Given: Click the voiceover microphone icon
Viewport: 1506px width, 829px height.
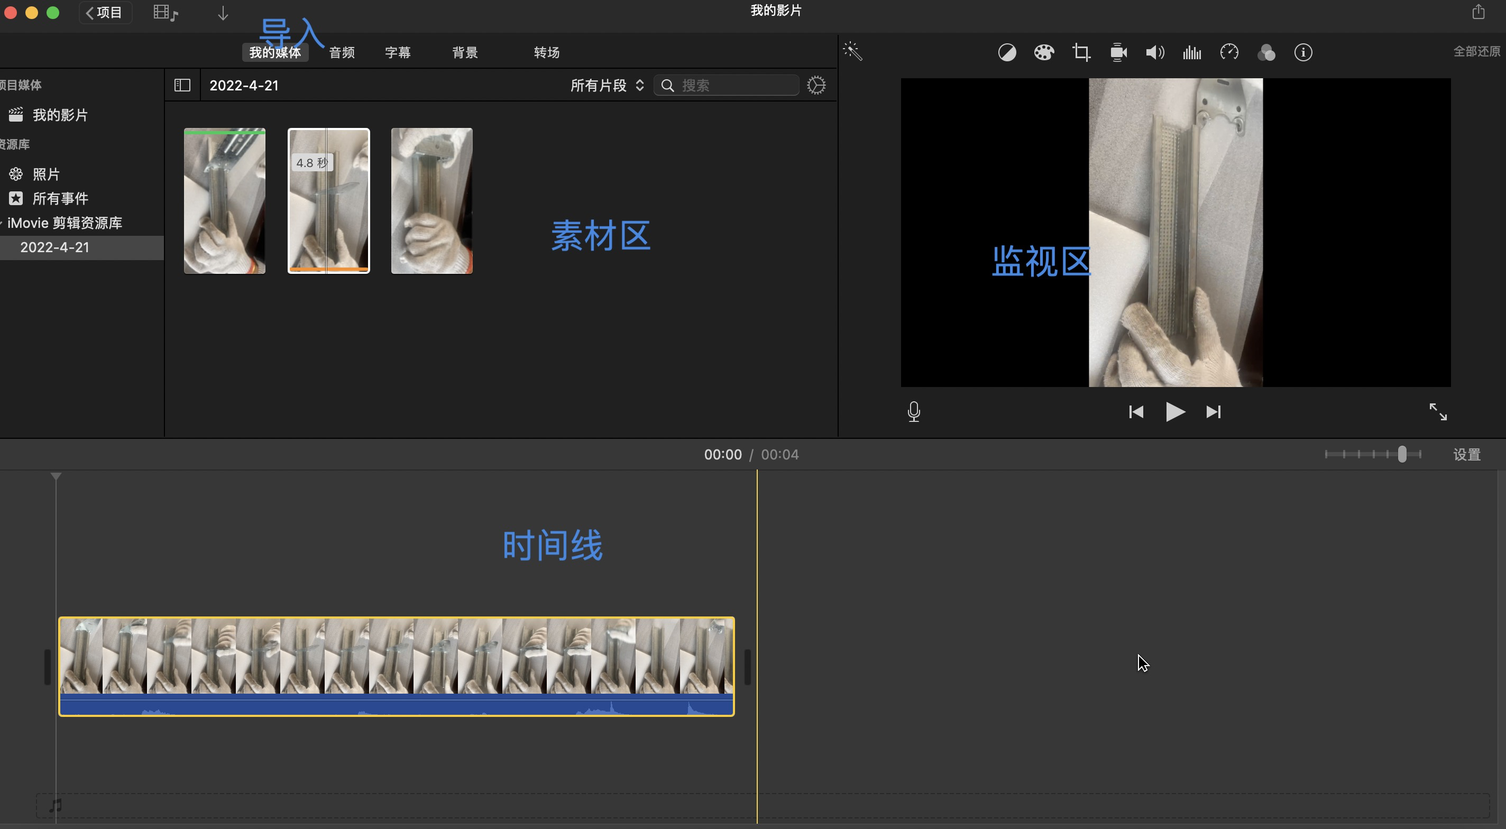Looking at the screenshot, I should (x=914, y=412).
